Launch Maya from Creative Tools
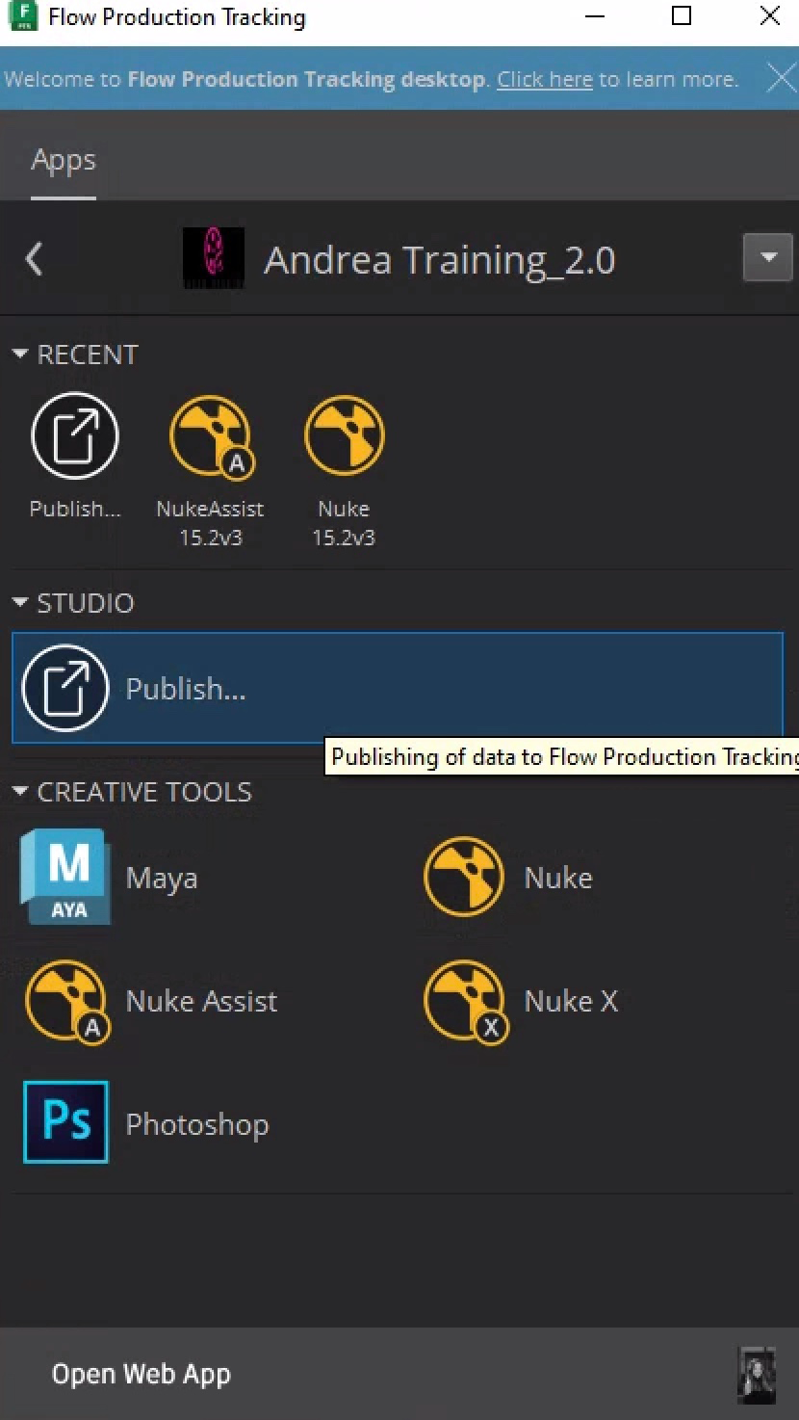 click(x=67, y=878)
